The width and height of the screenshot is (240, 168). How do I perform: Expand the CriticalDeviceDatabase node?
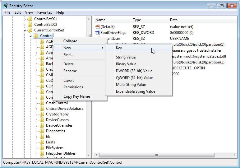36,109
